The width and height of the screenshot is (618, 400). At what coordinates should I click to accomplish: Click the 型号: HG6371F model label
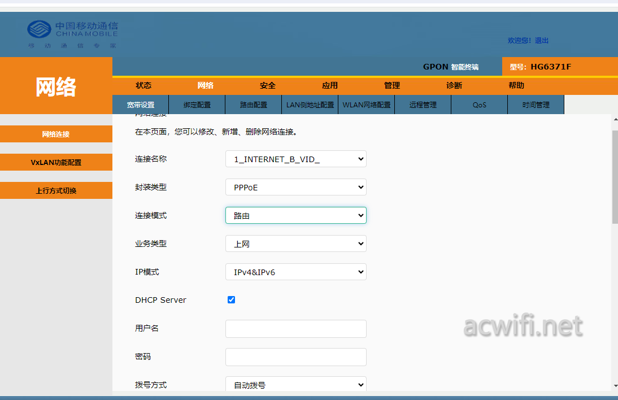pyautogui.click(x=541, y=67)
